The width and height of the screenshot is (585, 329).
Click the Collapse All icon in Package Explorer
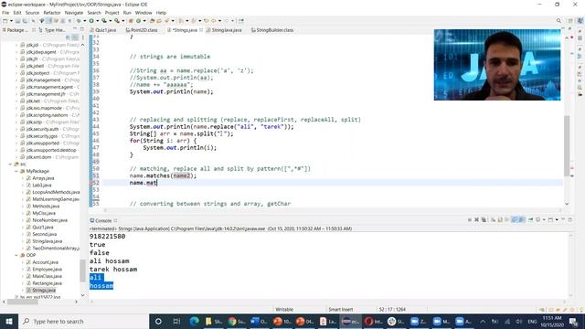coord(68,37)
